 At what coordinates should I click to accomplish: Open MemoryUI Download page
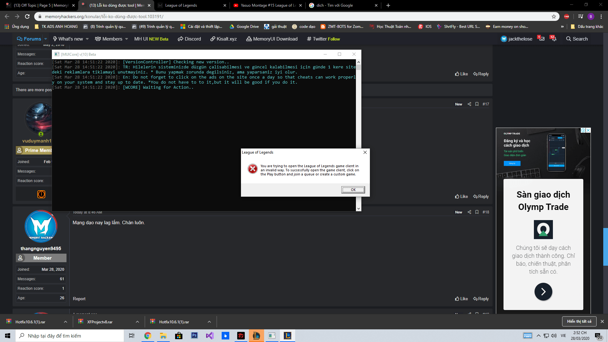click(x=272, y=39)
